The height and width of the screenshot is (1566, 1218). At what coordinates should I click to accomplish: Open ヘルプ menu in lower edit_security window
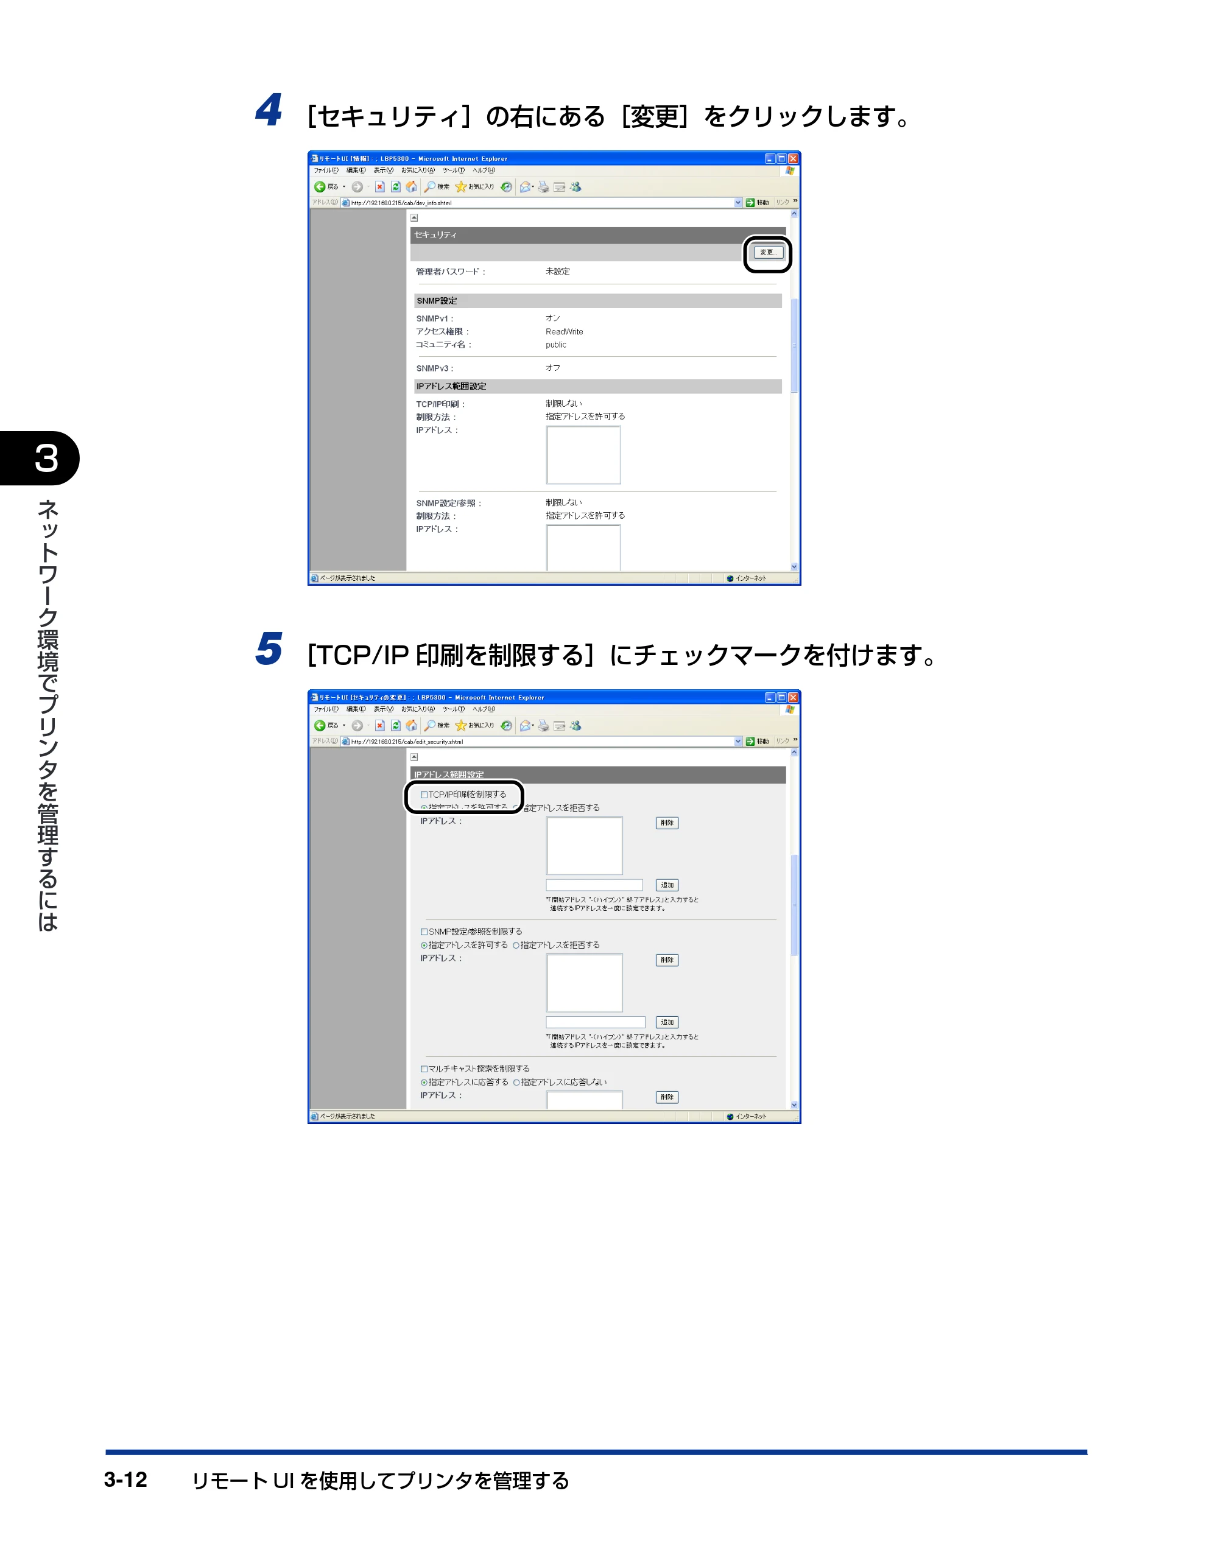(484, 709)
